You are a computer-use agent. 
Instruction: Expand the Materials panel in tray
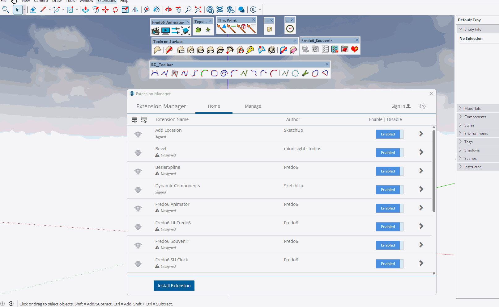coord(472,109)
